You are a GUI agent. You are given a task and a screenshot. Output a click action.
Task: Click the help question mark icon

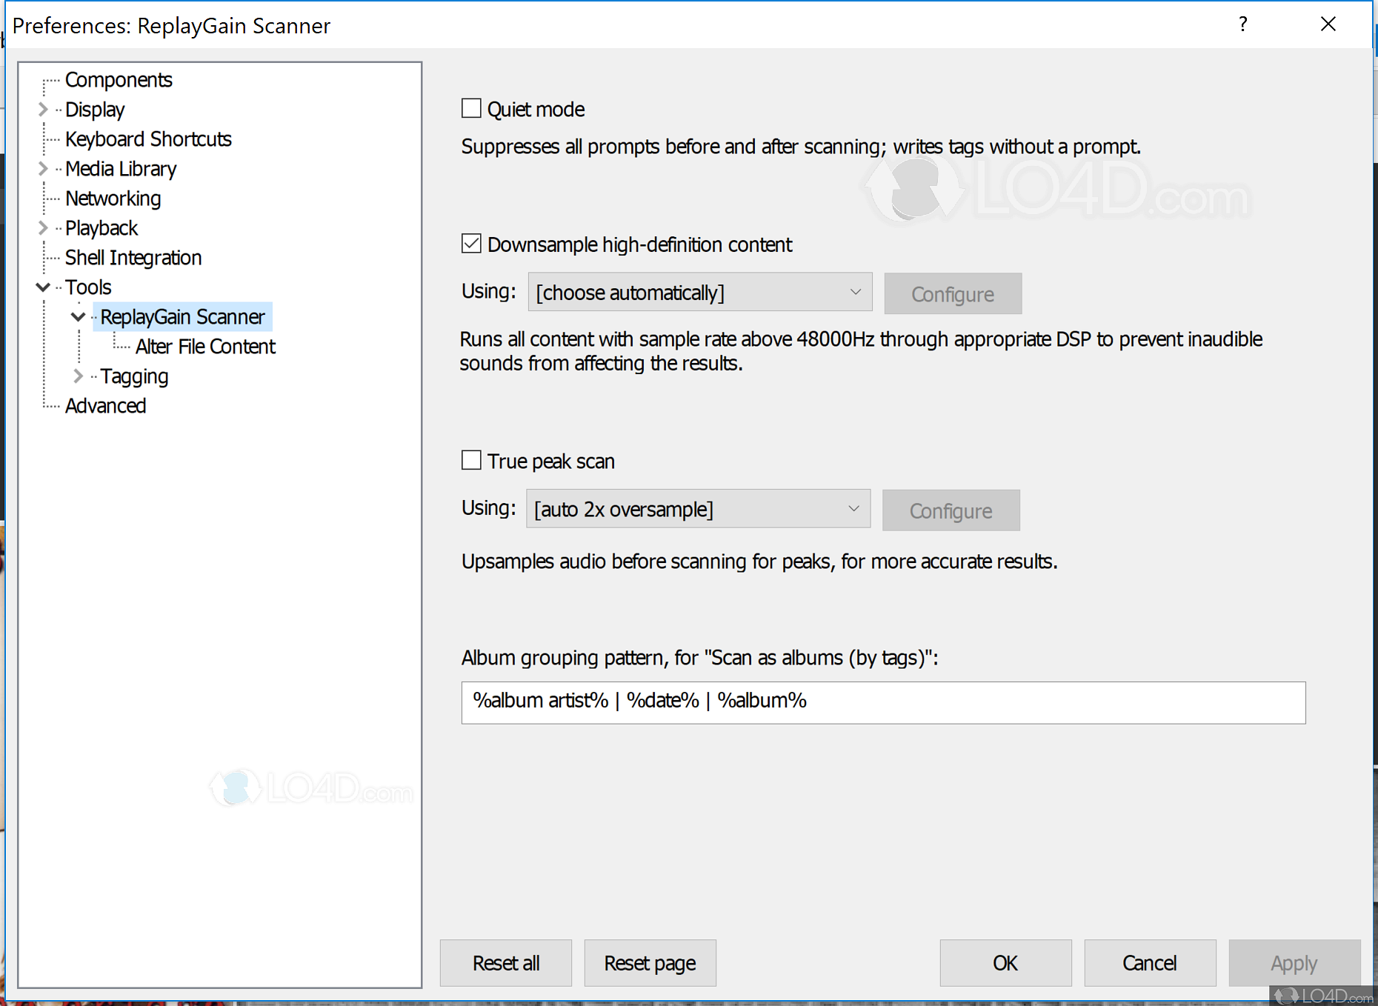1242,24
